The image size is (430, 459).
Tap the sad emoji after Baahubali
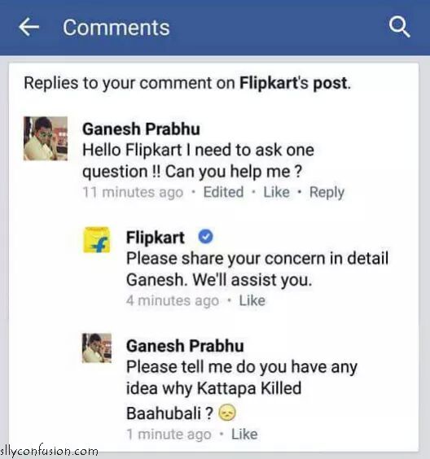(x=227, y=413)
